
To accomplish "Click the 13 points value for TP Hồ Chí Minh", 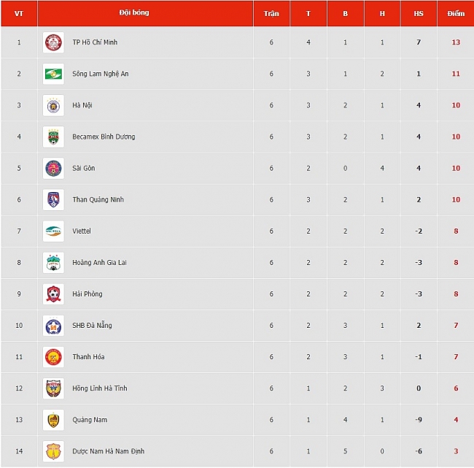I will (x=456, y=42).
